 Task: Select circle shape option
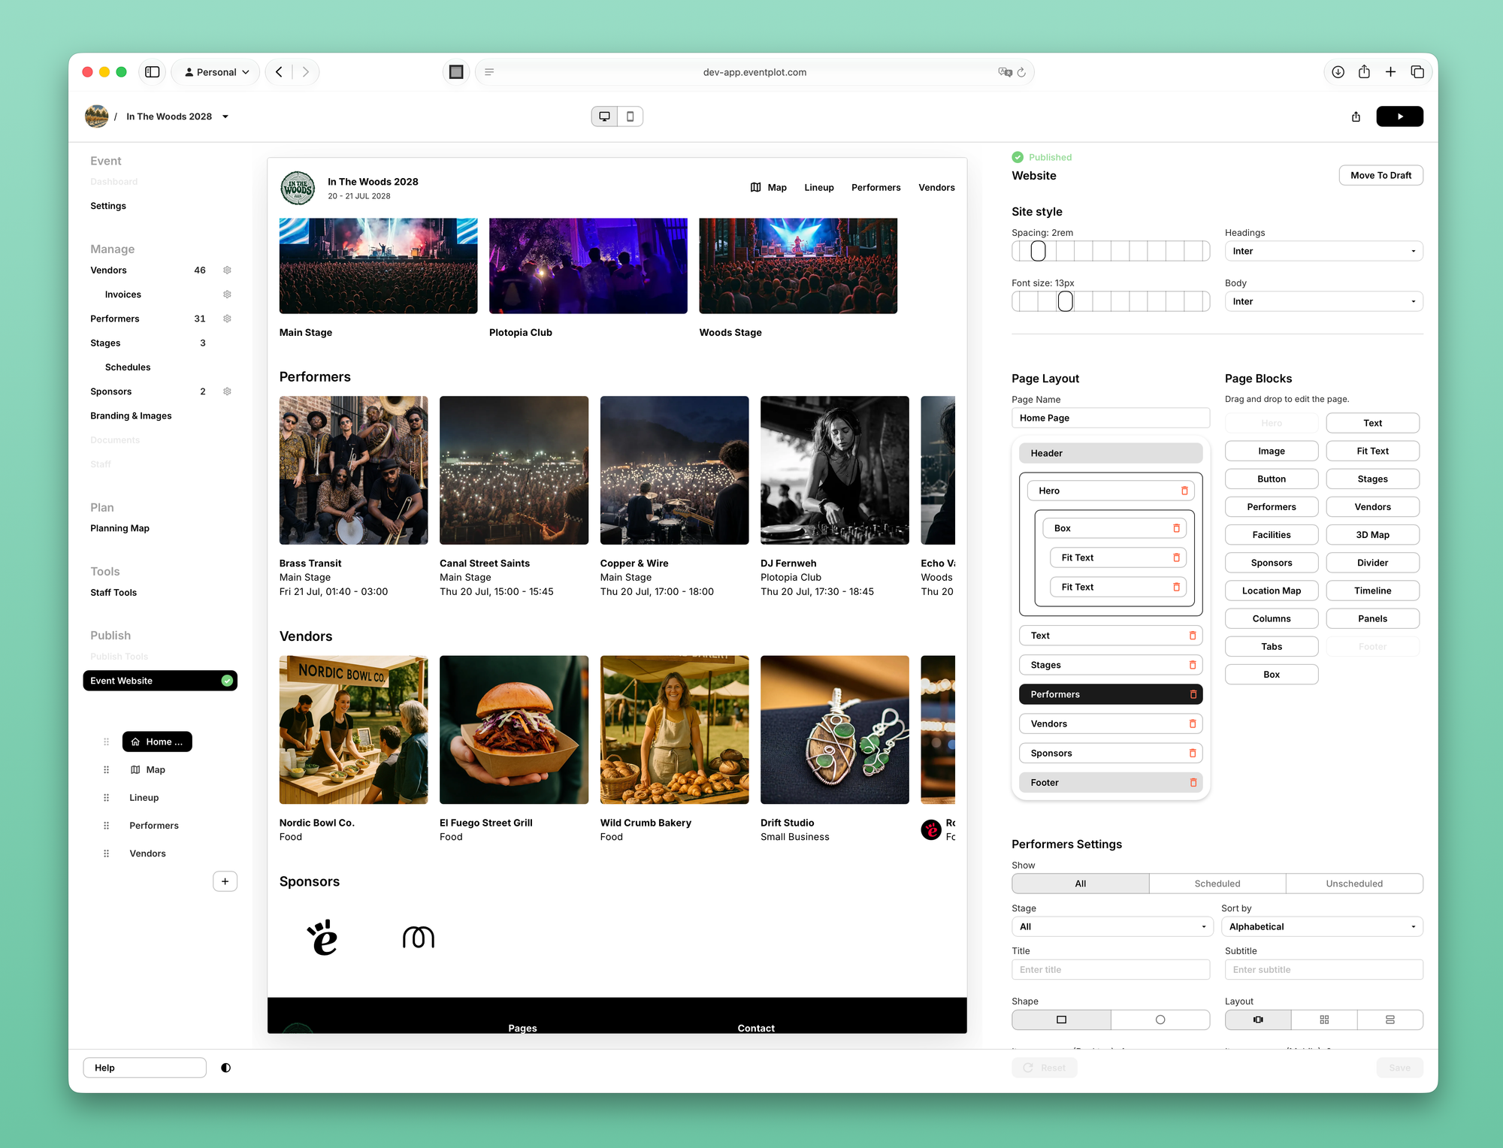coord(1160,1020)
